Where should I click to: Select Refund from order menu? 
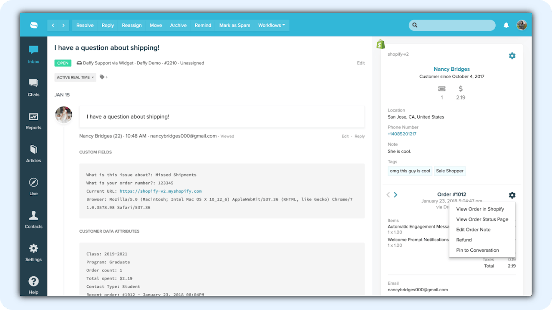[x=464, y=240]
